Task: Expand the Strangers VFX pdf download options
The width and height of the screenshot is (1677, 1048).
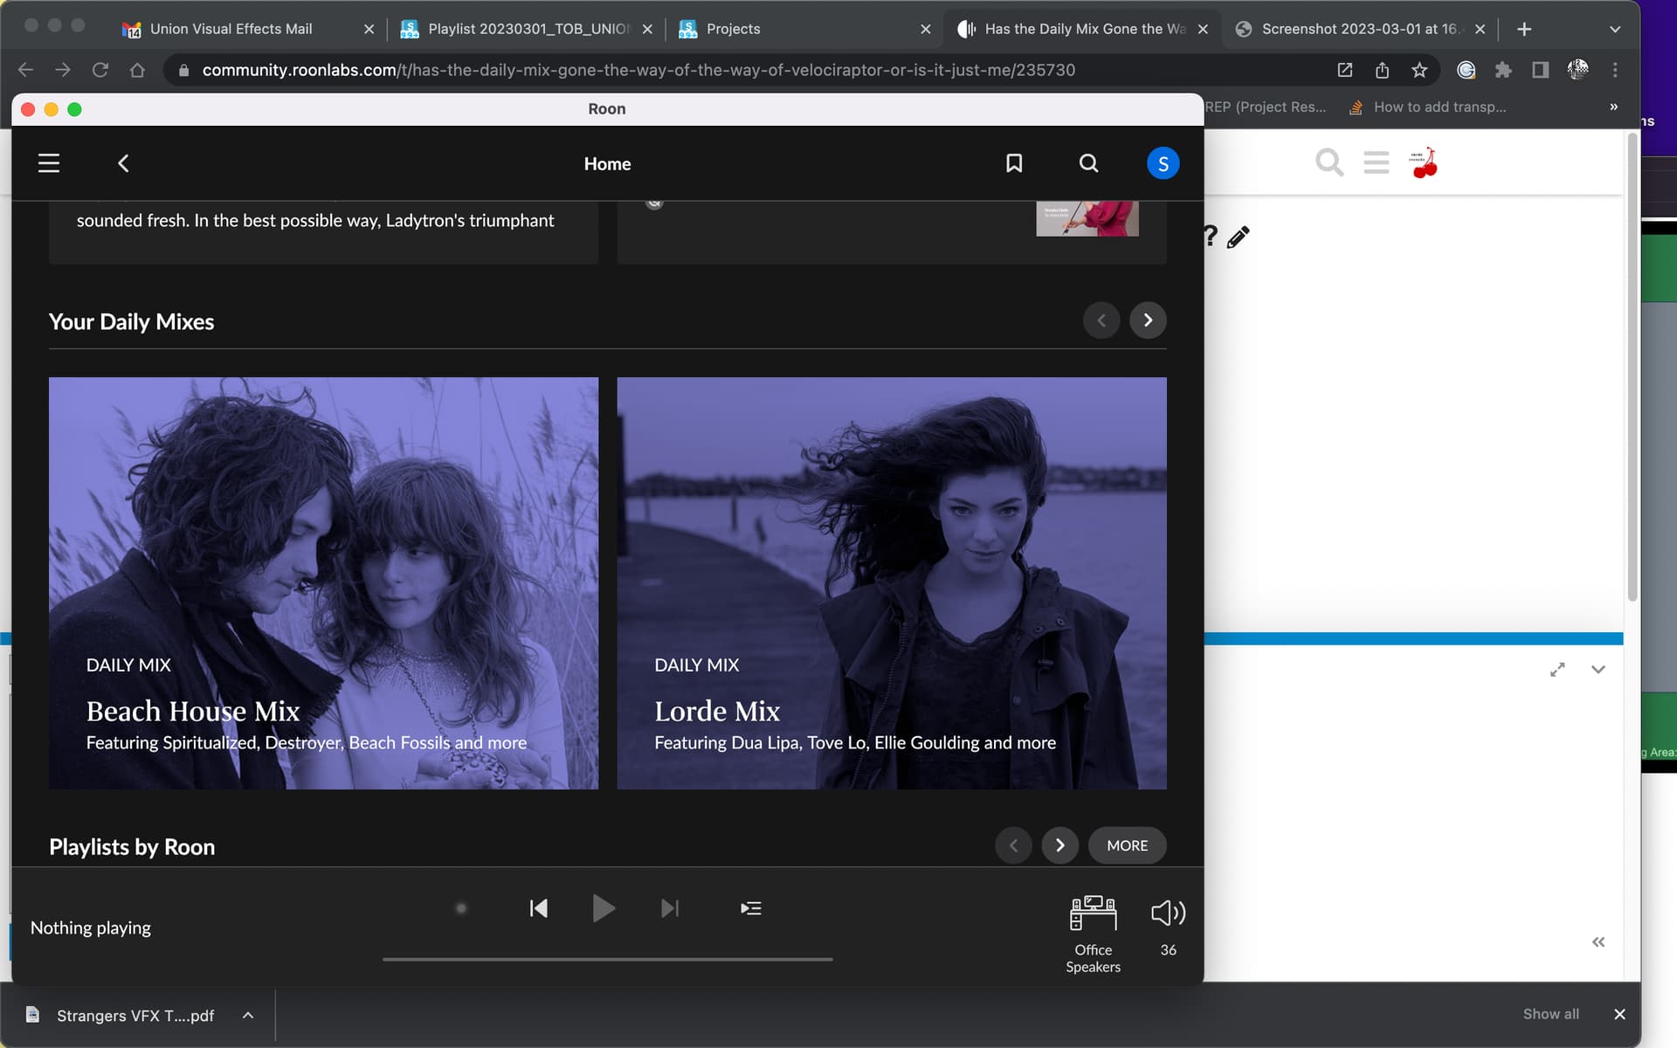Action: [x=248, y=1015]
